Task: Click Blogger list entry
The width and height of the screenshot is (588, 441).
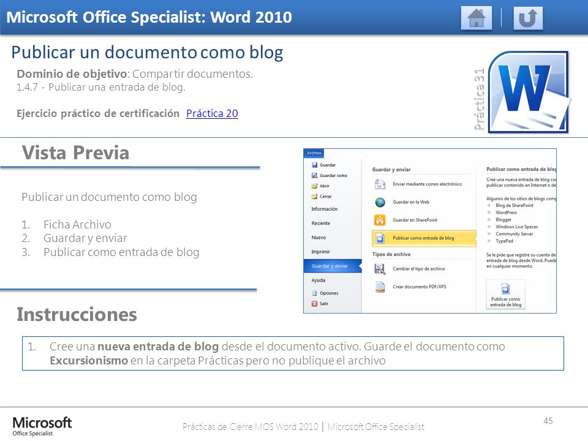Action: (503, 220)
